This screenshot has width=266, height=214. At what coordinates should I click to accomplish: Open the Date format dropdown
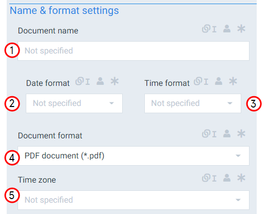[74, 103]
